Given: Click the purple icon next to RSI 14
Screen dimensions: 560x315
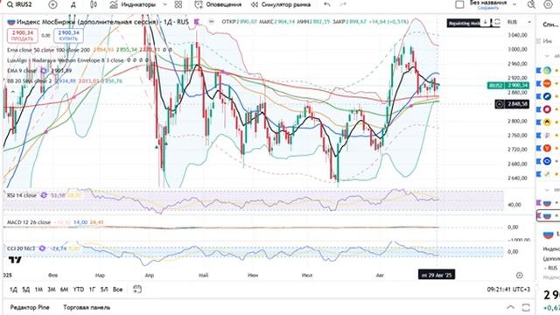Looking at the screenshot, I should pyautogui.click(x=44, y=195).
